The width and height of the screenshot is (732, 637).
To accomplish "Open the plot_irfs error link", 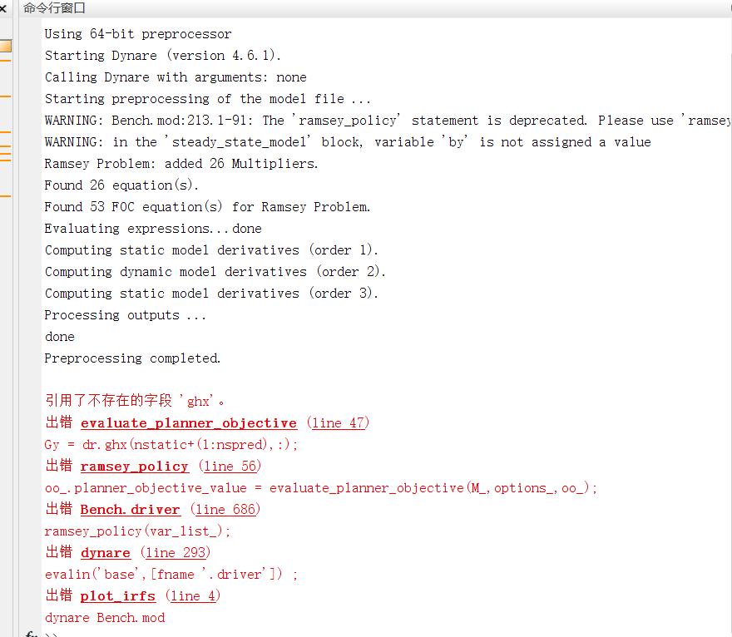I will (117, 596).
